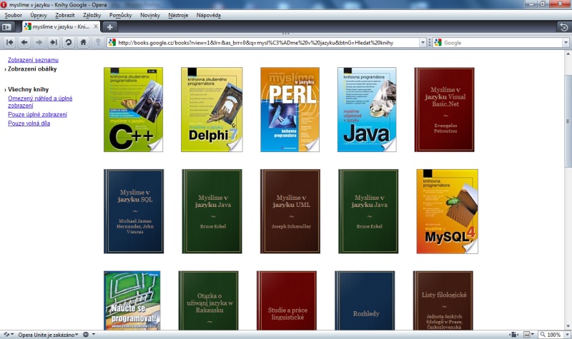The height and width of the screenshot is (339, 572).
Task: Go back using the Back arrow
Action: coord(24,43)
